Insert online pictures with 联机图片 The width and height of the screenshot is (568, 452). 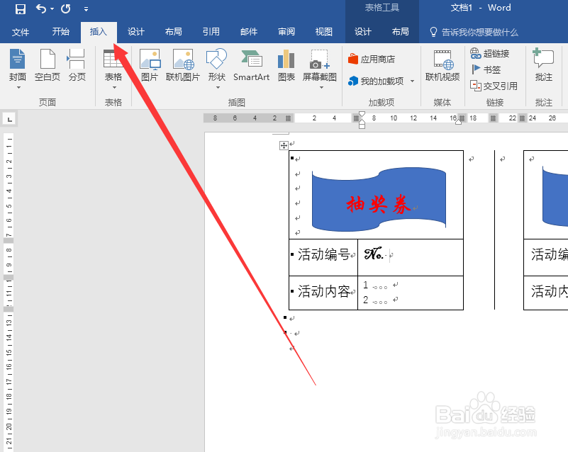coord(183,65)
